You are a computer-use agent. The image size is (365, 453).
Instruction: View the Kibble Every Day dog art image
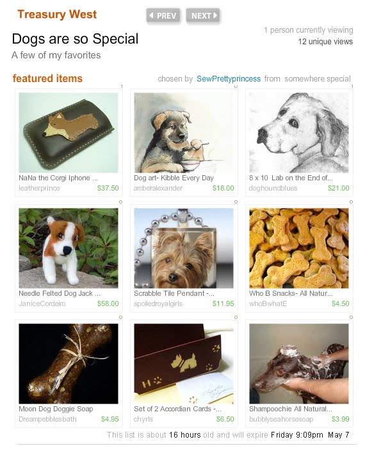point(184,133)
